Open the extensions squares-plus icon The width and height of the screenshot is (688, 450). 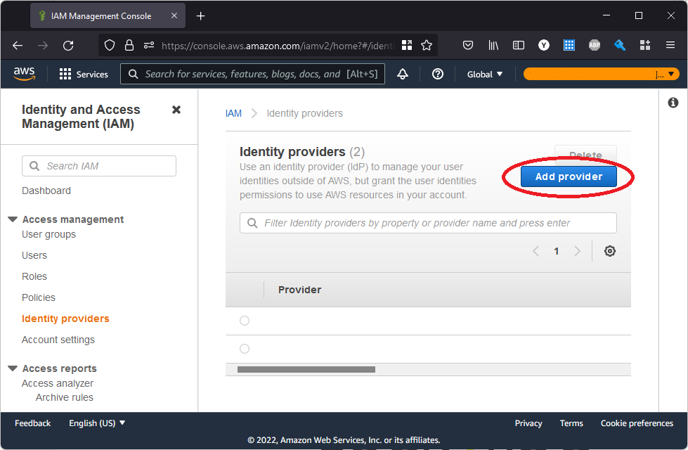click(x=645, y=45)
